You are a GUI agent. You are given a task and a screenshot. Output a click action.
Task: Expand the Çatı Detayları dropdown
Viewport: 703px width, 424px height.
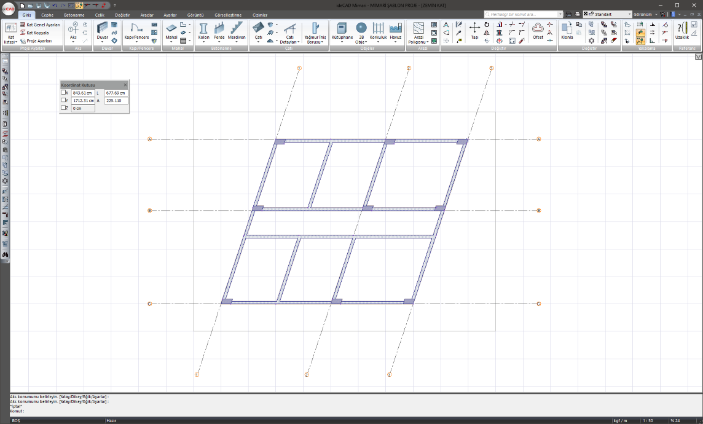[290, 42]
